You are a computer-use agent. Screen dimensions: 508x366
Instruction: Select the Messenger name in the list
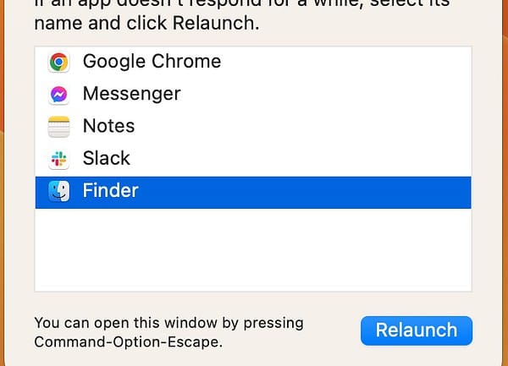(x=131, y=94)
